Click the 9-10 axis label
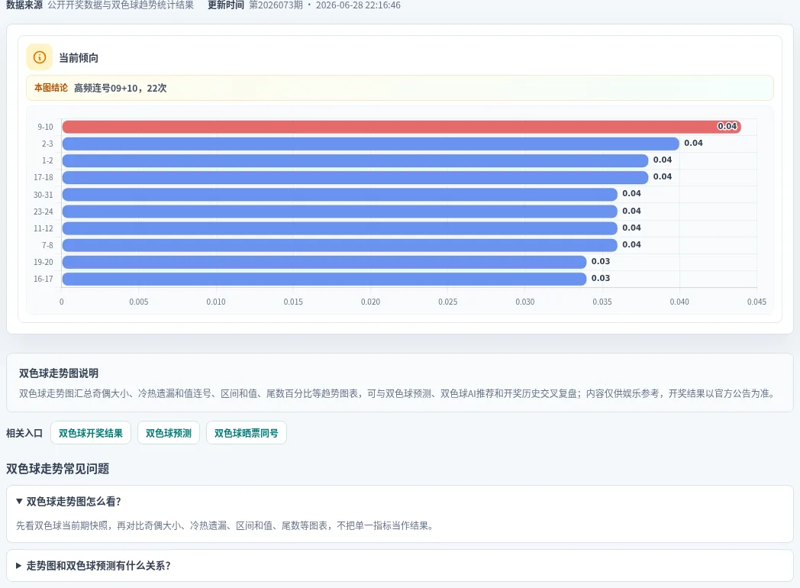The height and width of the screenshot is (588, 800). [45, 127]
